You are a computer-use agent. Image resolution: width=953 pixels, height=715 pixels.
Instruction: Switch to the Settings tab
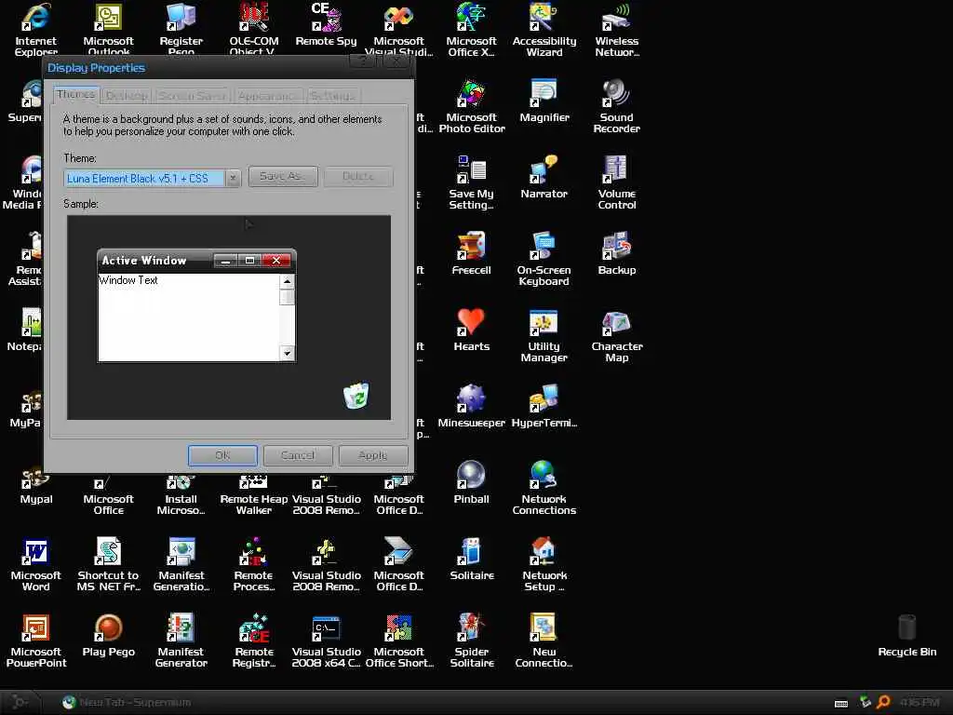pyautogui.click(x=332, y=96)
